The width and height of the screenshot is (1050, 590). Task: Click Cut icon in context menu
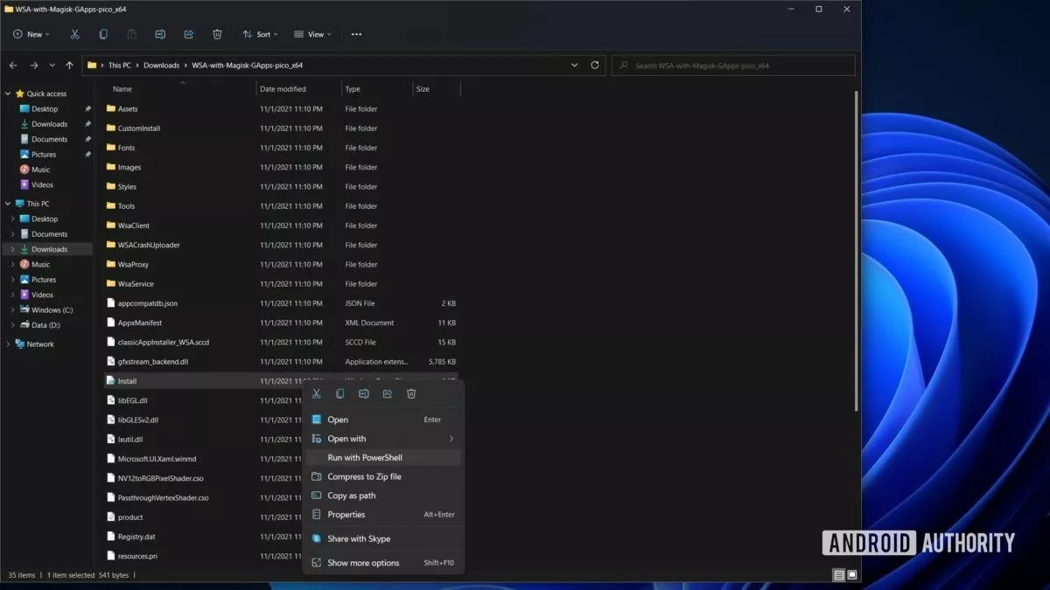[317, 394]
